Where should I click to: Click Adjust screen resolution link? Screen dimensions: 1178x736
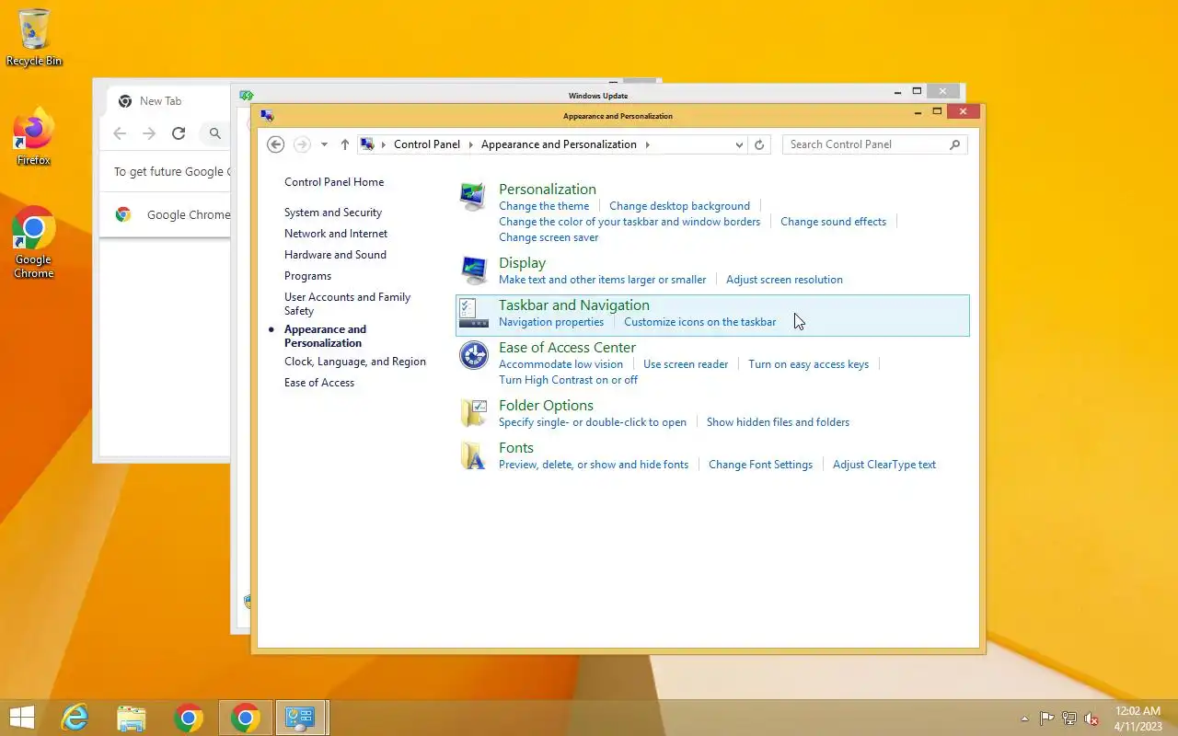coord(784,280)
